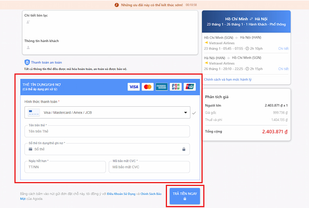Click the padlock icon in card number field
Viewport: 309px width, 208px height.
click(184, 149)
